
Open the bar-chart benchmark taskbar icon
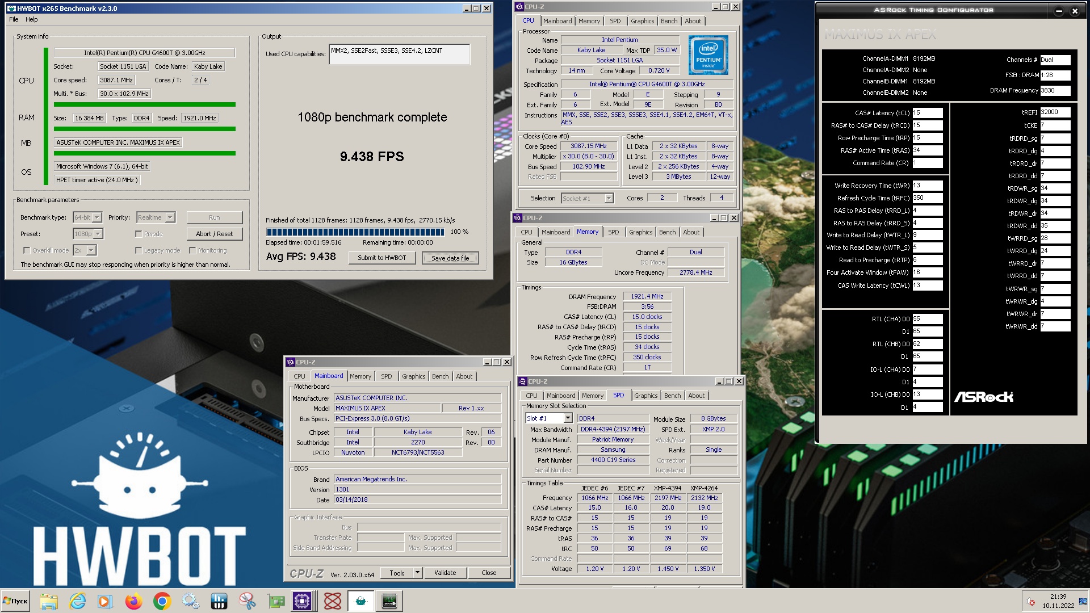pos(219,601)
